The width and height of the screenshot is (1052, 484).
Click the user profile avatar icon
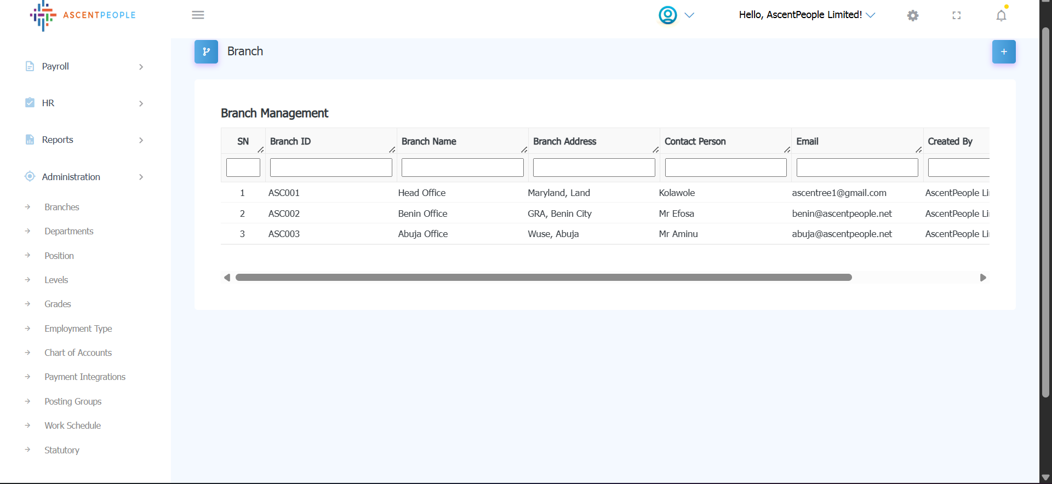667,15
